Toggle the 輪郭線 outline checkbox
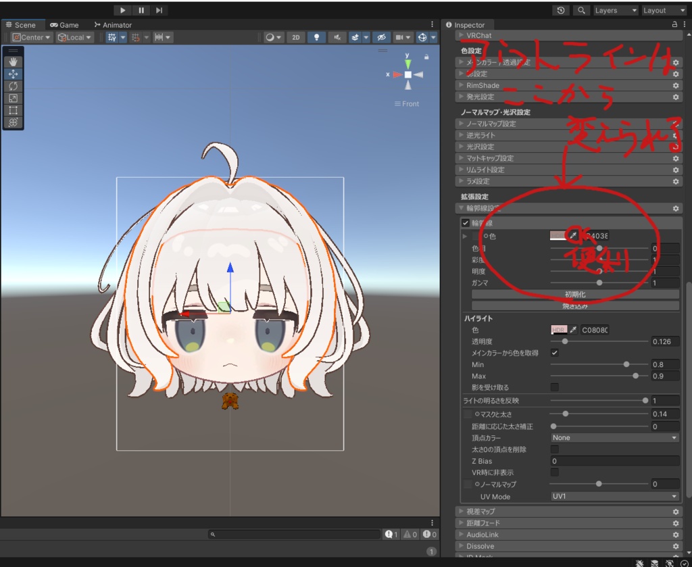Image resolution: width=692 pixels, height=567 pixels. click(x=465, y=223)
